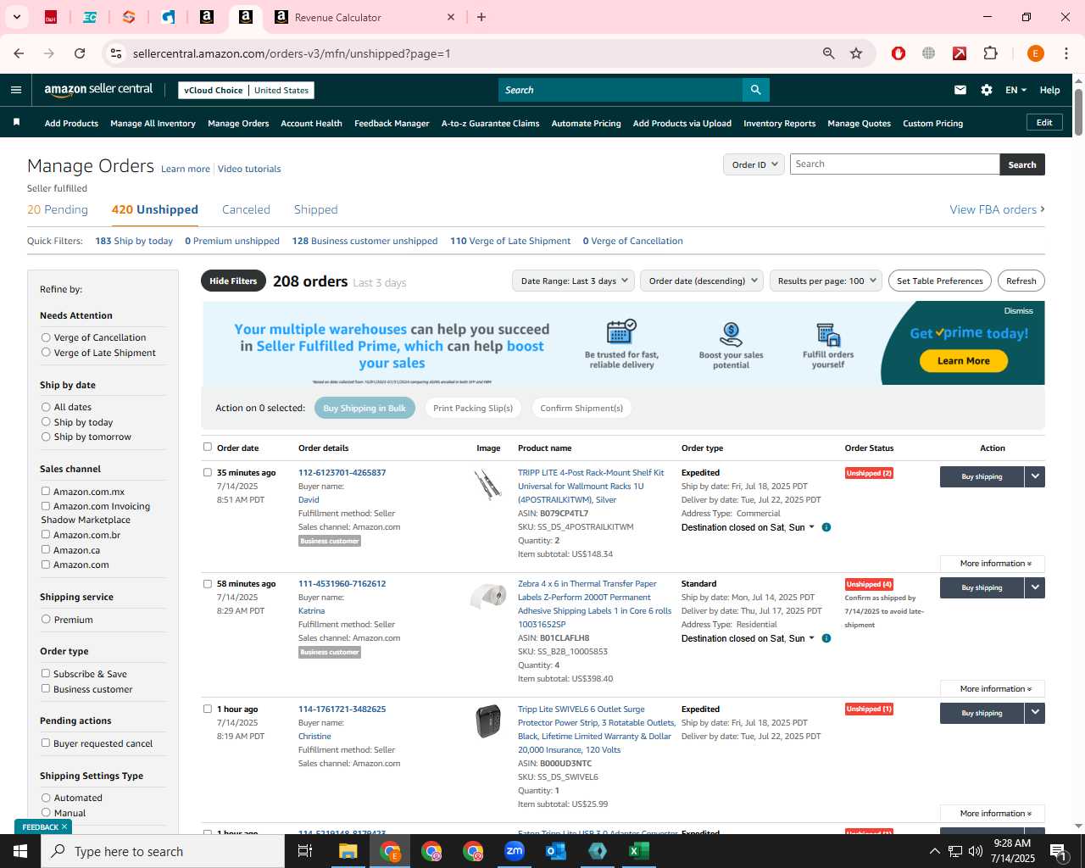Click the site information icon in address bar
The width and height of the screenshot is (1085, 868).
116,53
